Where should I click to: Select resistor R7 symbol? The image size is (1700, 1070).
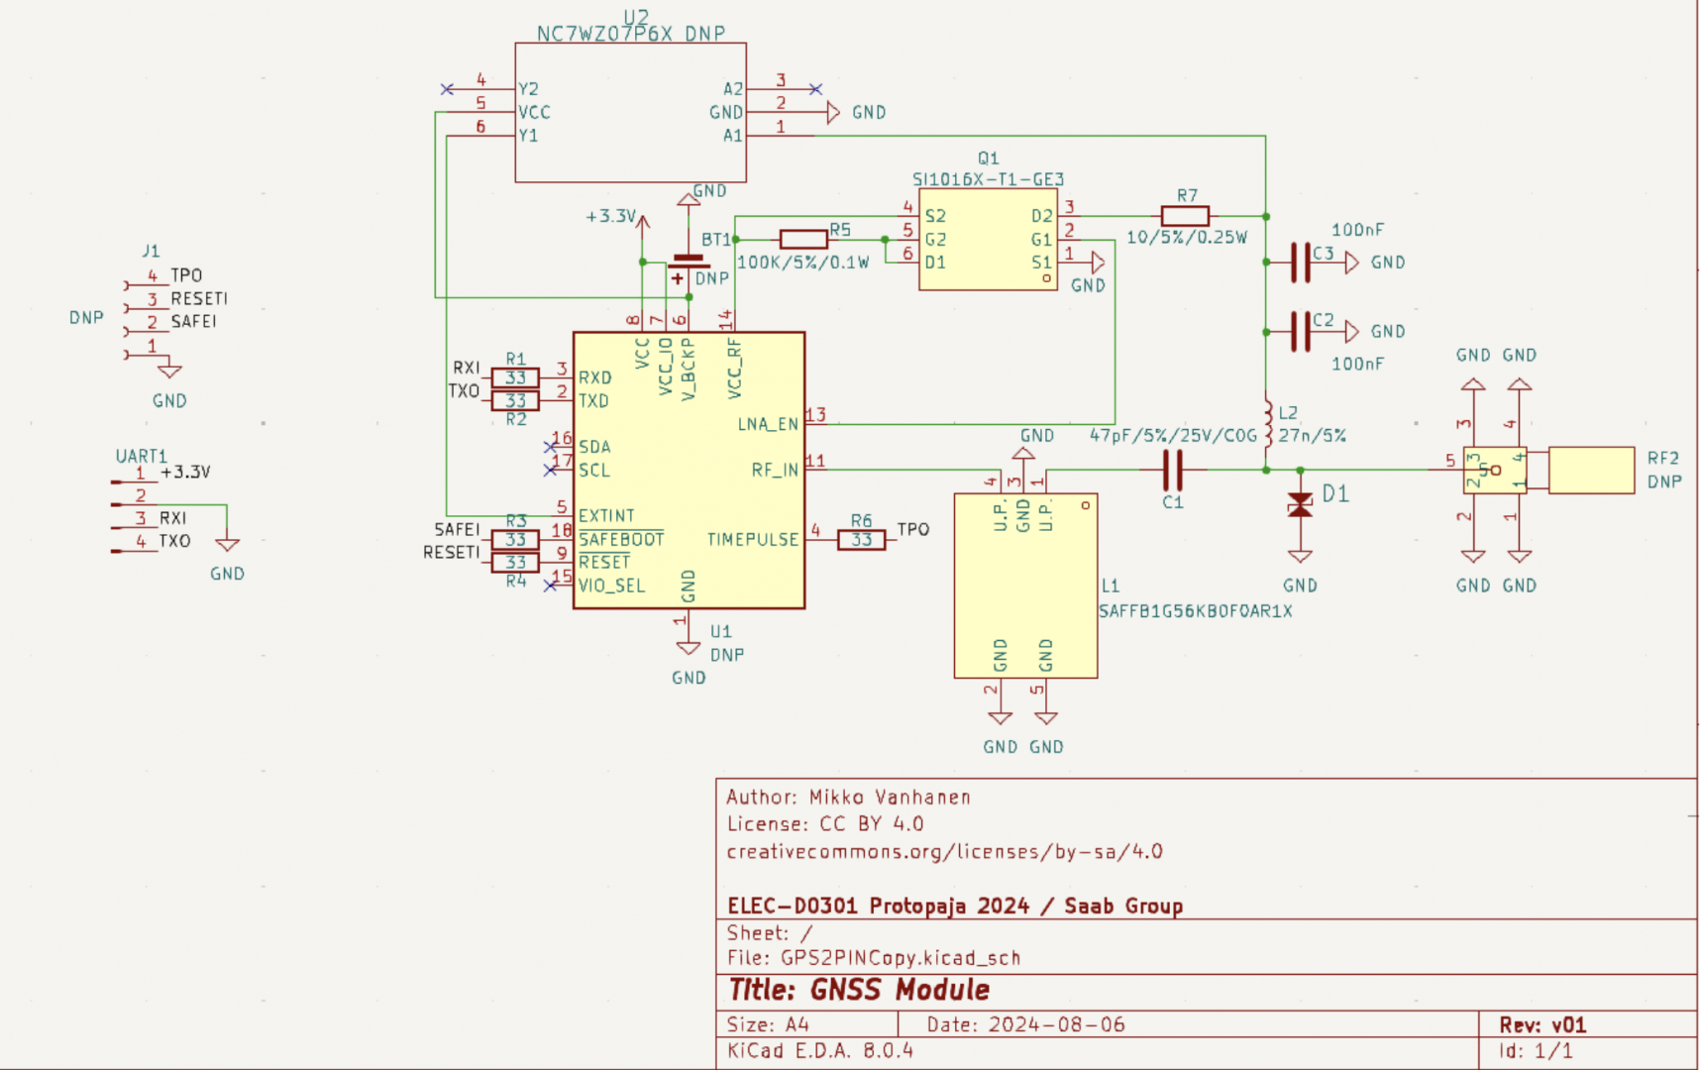pos(1185,216)
